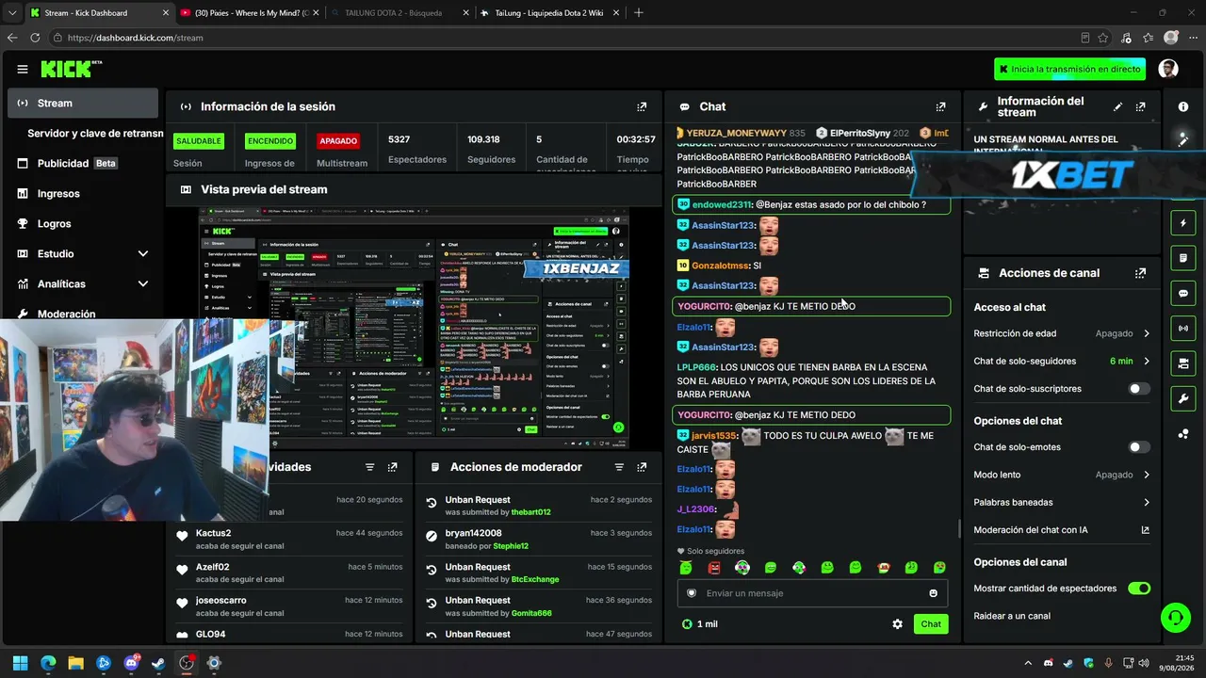Open Palabras baneadas chevron
1206x678 pixels.
[x=1147, y=503]
